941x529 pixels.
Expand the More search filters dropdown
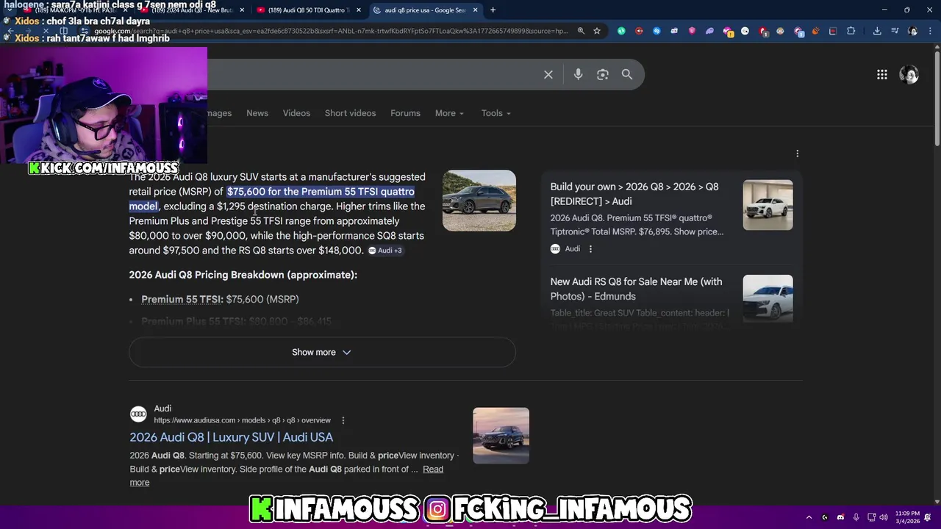tap(449, 113)
